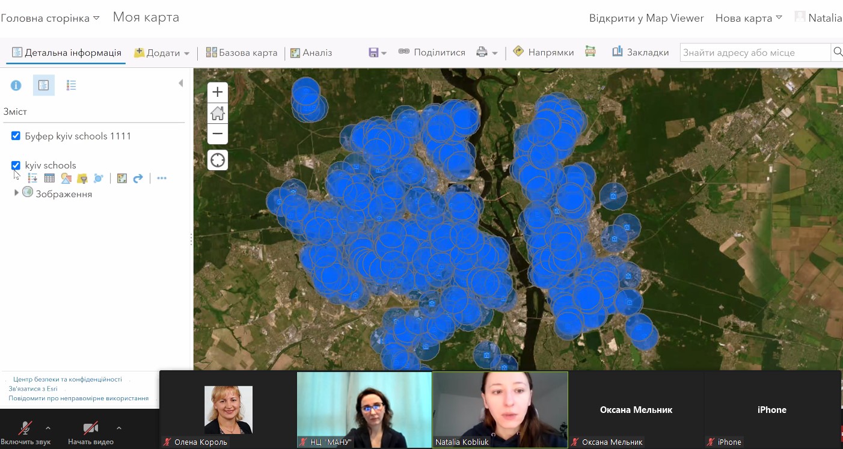Switch to the Детальна інформація tab
The height and width of the screenshot is (449, 843).
coord(66,53)
